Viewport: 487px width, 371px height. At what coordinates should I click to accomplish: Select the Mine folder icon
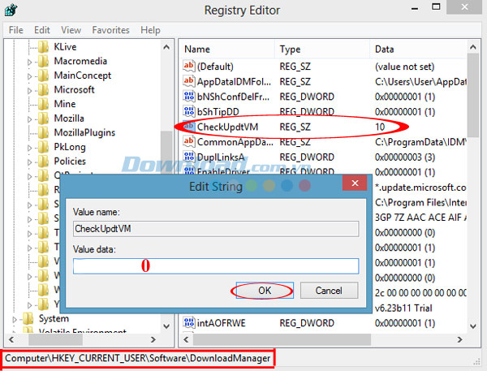(x=44, y=104)
